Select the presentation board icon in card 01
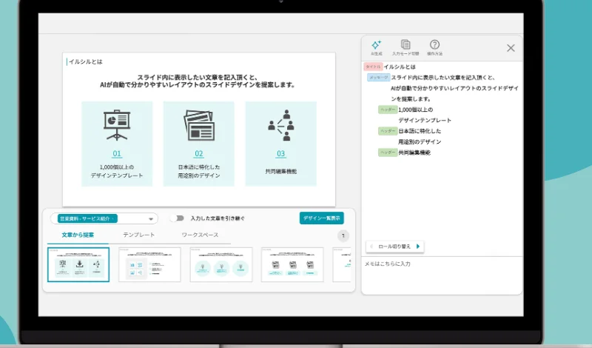 pos(117,125)
